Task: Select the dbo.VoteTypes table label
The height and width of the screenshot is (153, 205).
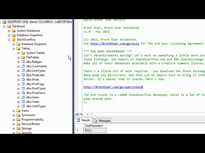Action: click(36, 106)
